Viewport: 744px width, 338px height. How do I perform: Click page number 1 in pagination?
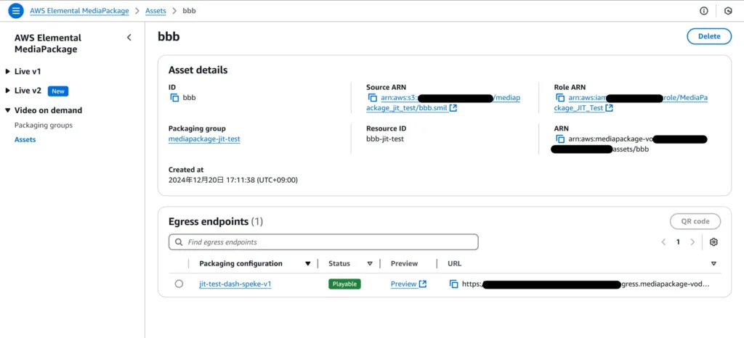(678, 242)
